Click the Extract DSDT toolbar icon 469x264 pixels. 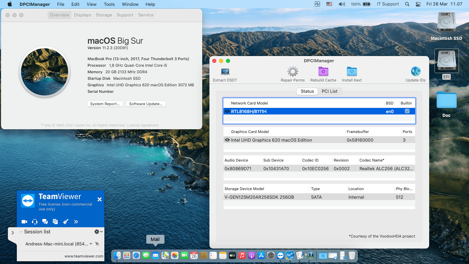tap(225, 72)
